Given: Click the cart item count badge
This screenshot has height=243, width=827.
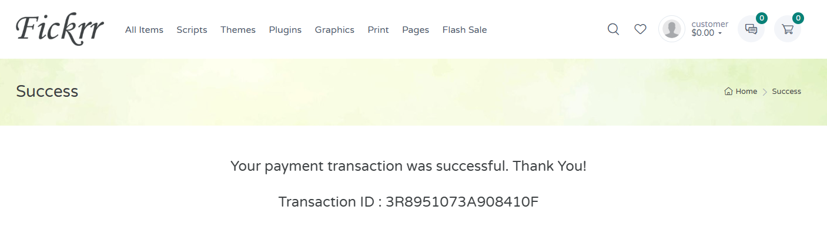Looking at the screenshot, I should (798, 18).
